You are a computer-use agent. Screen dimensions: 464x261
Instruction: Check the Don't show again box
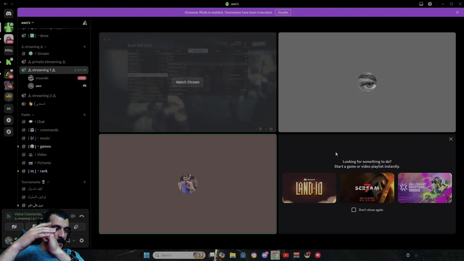point(354,210)
